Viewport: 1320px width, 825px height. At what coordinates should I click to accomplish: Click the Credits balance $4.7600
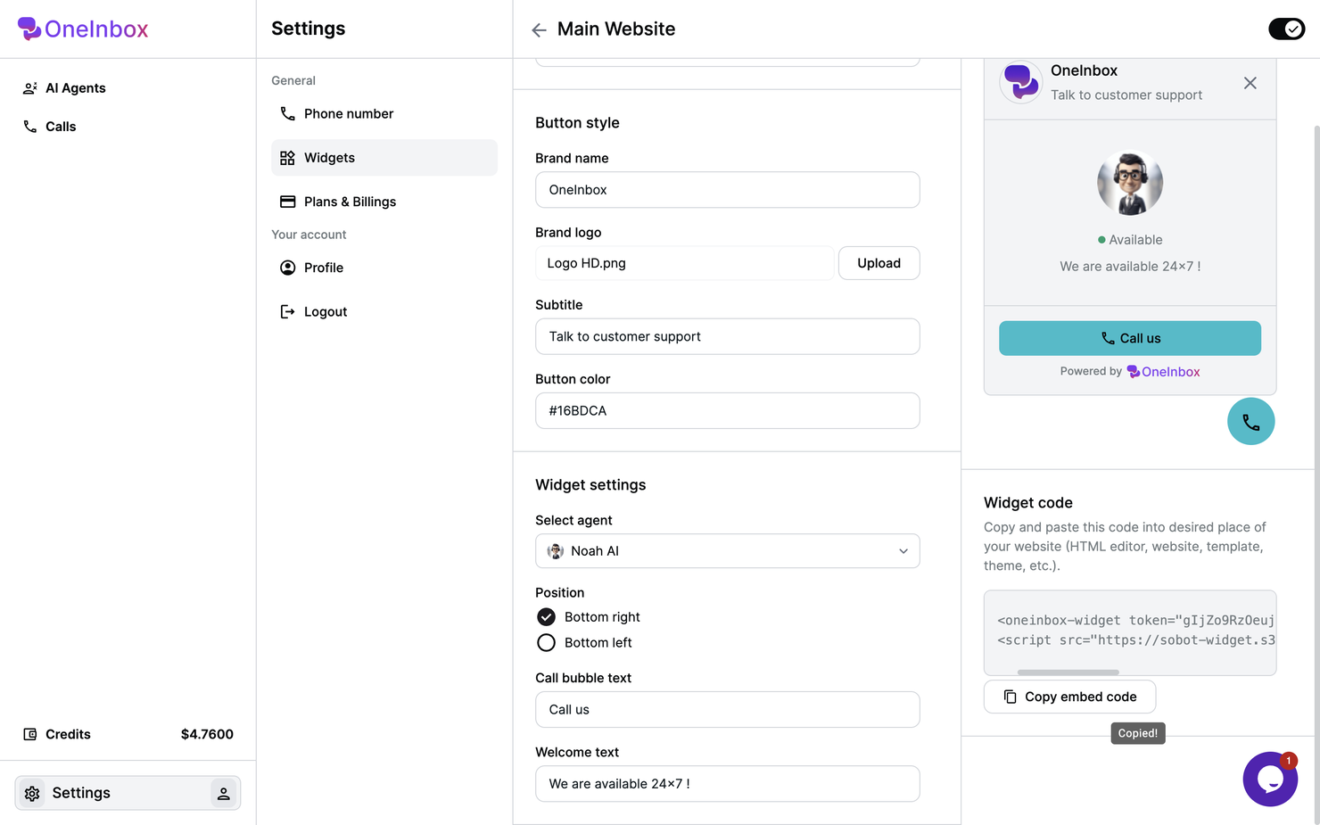point(207,734)
